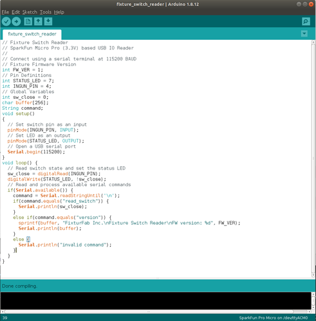316x321 pixels.
Task: Save sketch with the down-arrow icon
Action: click(x=48, y=21)
